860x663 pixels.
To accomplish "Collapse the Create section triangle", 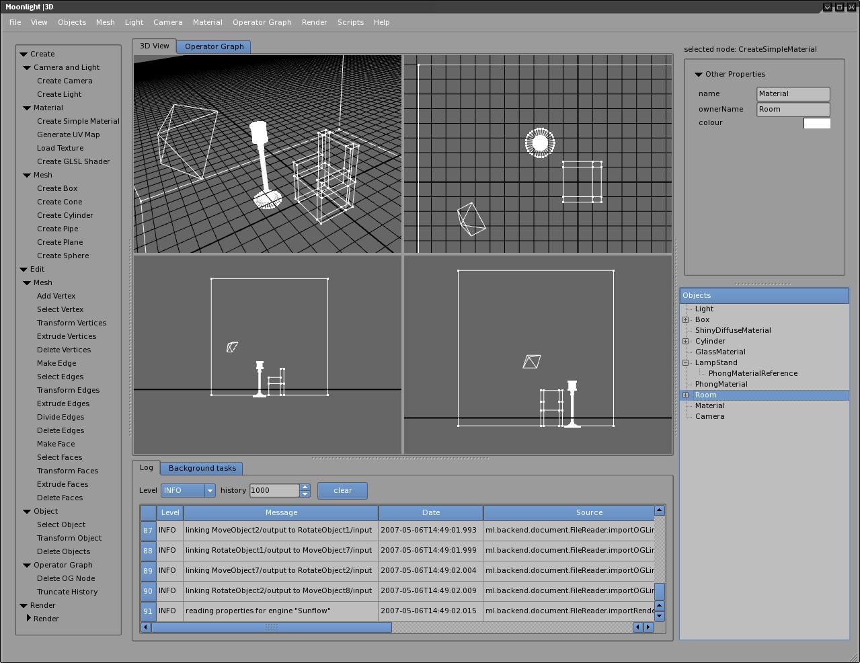I will pyautogui.click(x=24, y=54).
